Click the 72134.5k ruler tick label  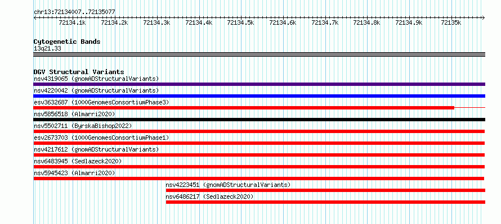(x=241, y=22)
